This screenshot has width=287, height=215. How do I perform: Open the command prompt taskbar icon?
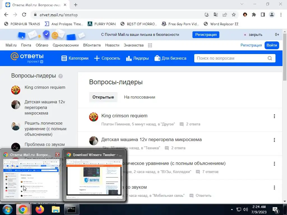71,209
